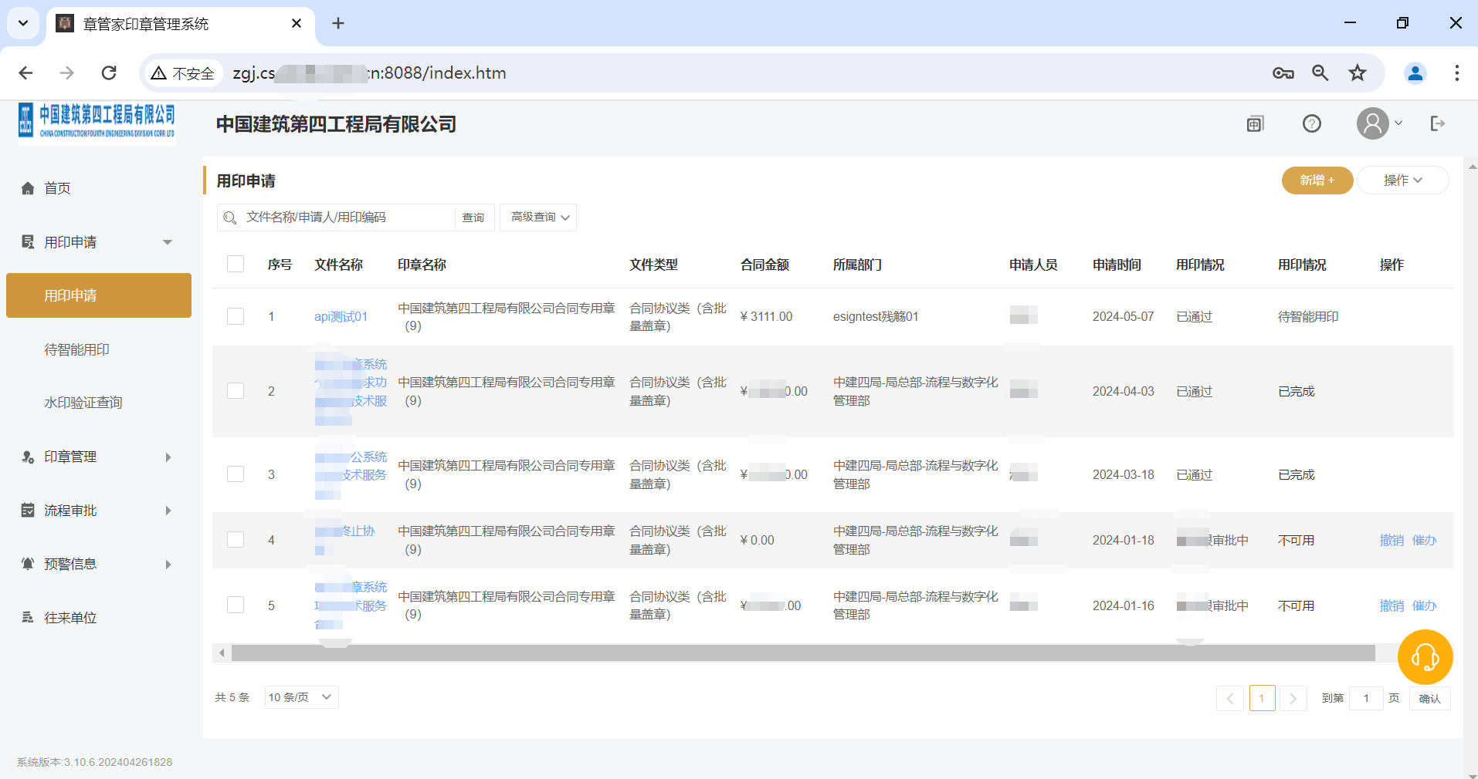
Task: Select the highlighted 用印申请 submenu item
Action: click(x=99, y=295)
